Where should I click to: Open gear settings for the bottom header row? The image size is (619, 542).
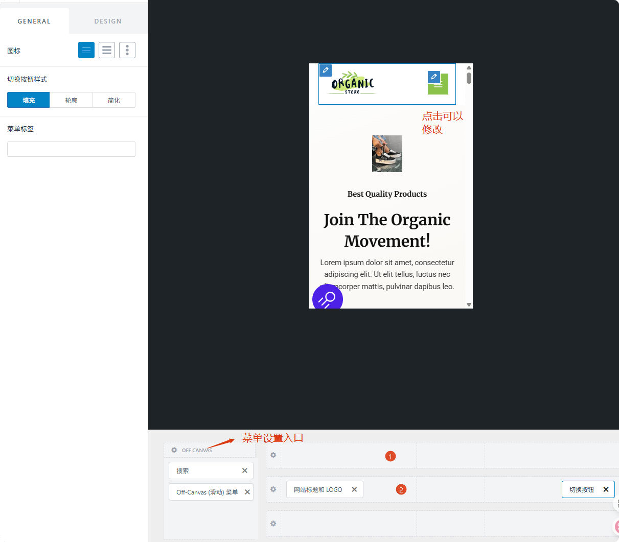click(273, 524)
